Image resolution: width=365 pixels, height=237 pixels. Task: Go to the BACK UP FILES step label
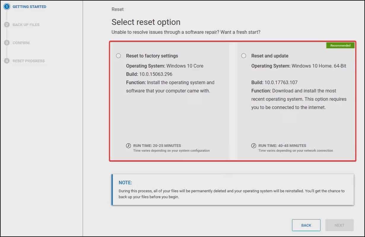26,25
